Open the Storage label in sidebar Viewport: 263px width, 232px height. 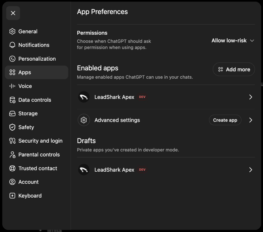pos(28,114)
